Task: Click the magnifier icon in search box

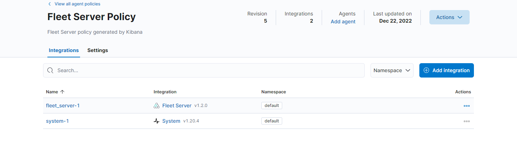Action: click(50, 70)
